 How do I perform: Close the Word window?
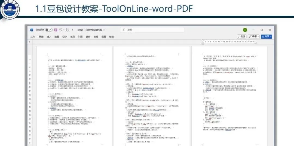click(x=270, y=30)
